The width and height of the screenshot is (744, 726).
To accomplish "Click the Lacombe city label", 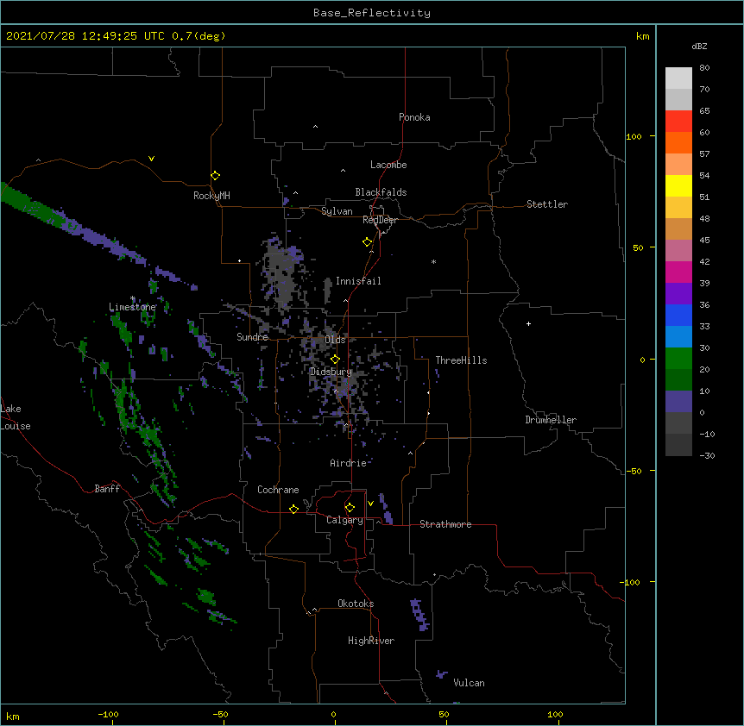I will [388, 165].
